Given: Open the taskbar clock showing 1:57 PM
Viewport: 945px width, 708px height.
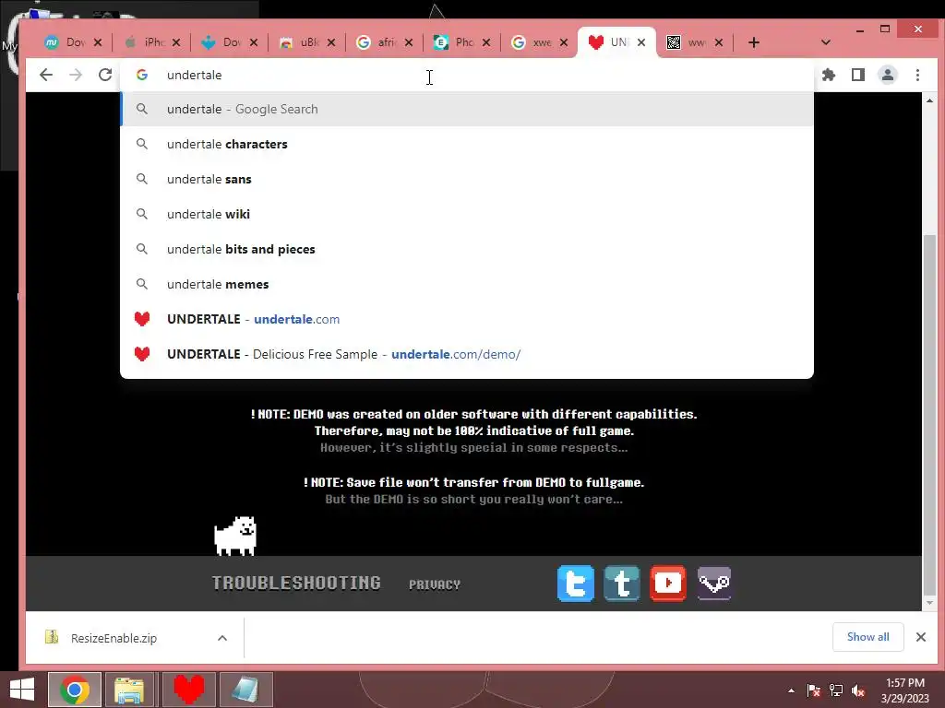Looking at the screenshot, I should click(905, 690).
